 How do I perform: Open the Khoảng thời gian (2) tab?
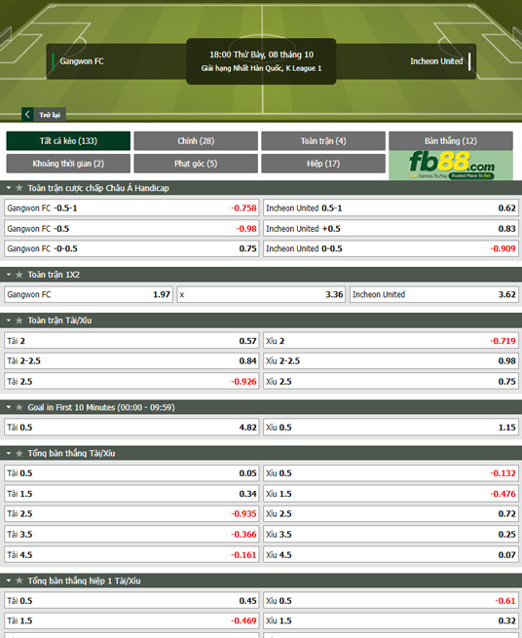(68, 164)
